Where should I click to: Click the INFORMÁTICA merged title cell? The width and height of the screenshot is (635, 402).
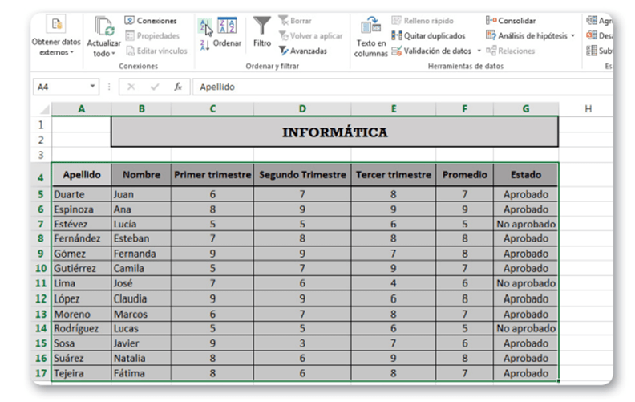tap(334, 132)
